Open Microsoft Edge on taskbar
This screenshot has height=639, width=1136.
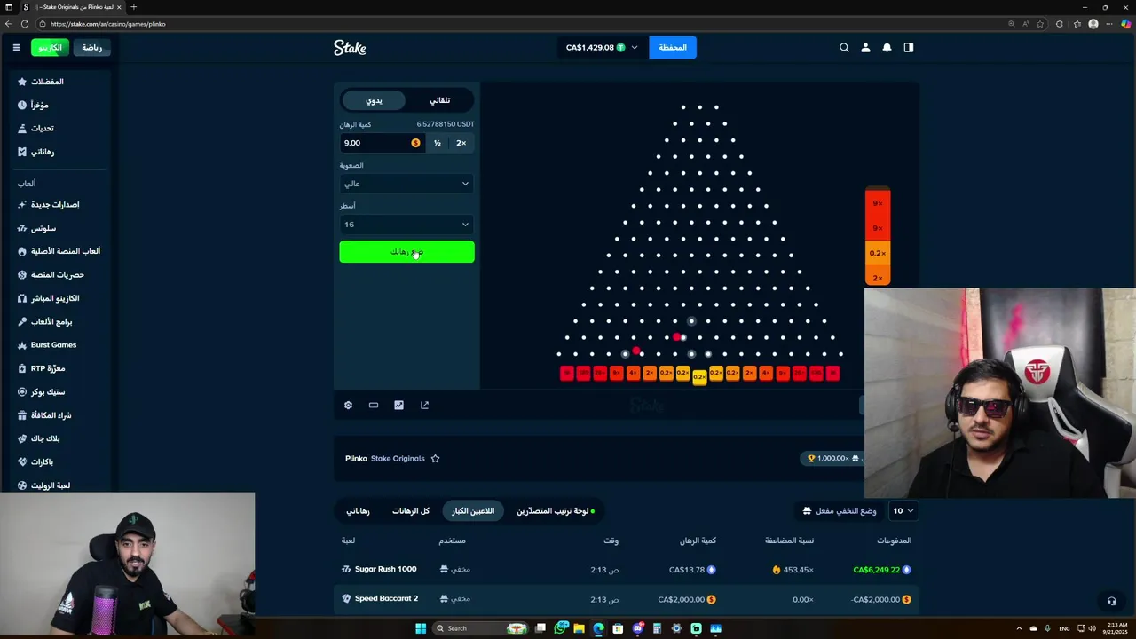[x=598, y=628]
